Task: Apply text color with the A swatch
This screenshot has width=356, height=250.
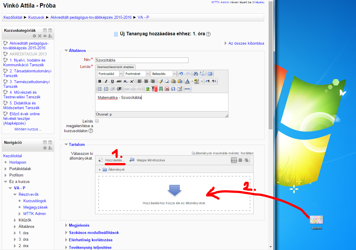Action: click(188, 81)
